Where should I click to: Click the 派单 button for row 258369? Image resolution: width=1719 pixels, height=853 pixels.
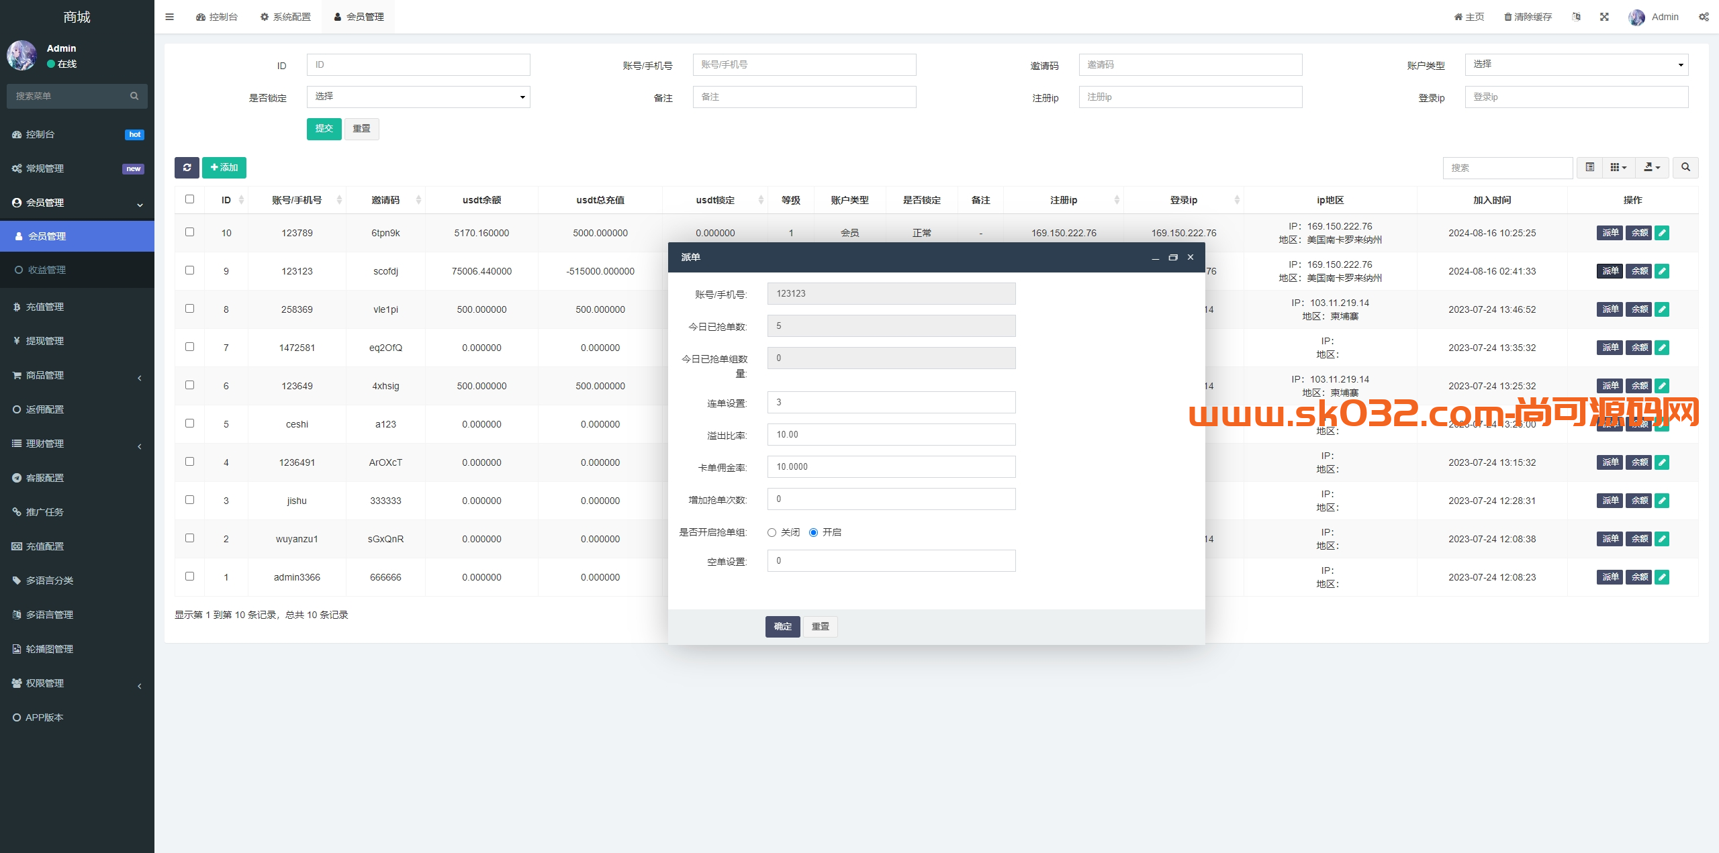point(1610,309)
